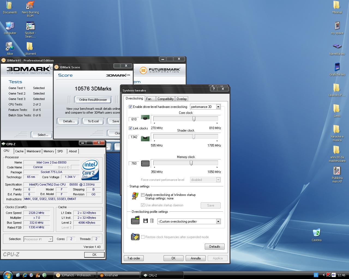Toggle the Link clocks checkbox
This screenshot has height=279, width=349.
pos(130,128)
